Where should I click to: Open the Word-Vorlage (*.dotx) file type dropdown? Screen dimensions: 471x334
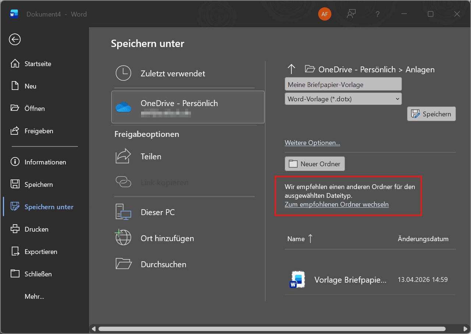pos(343,99)
